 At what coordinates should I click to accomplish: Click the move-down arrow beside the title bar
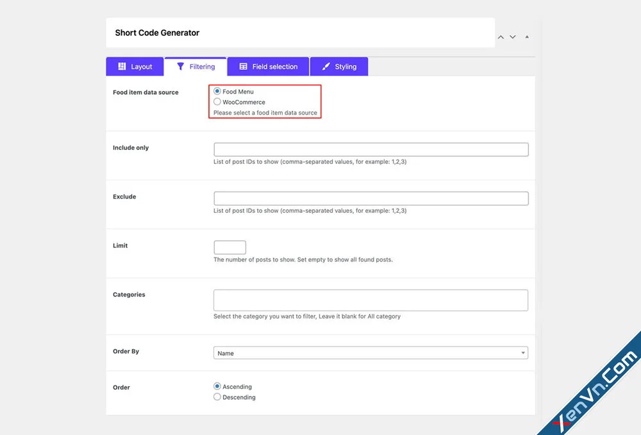click(512, 37)
